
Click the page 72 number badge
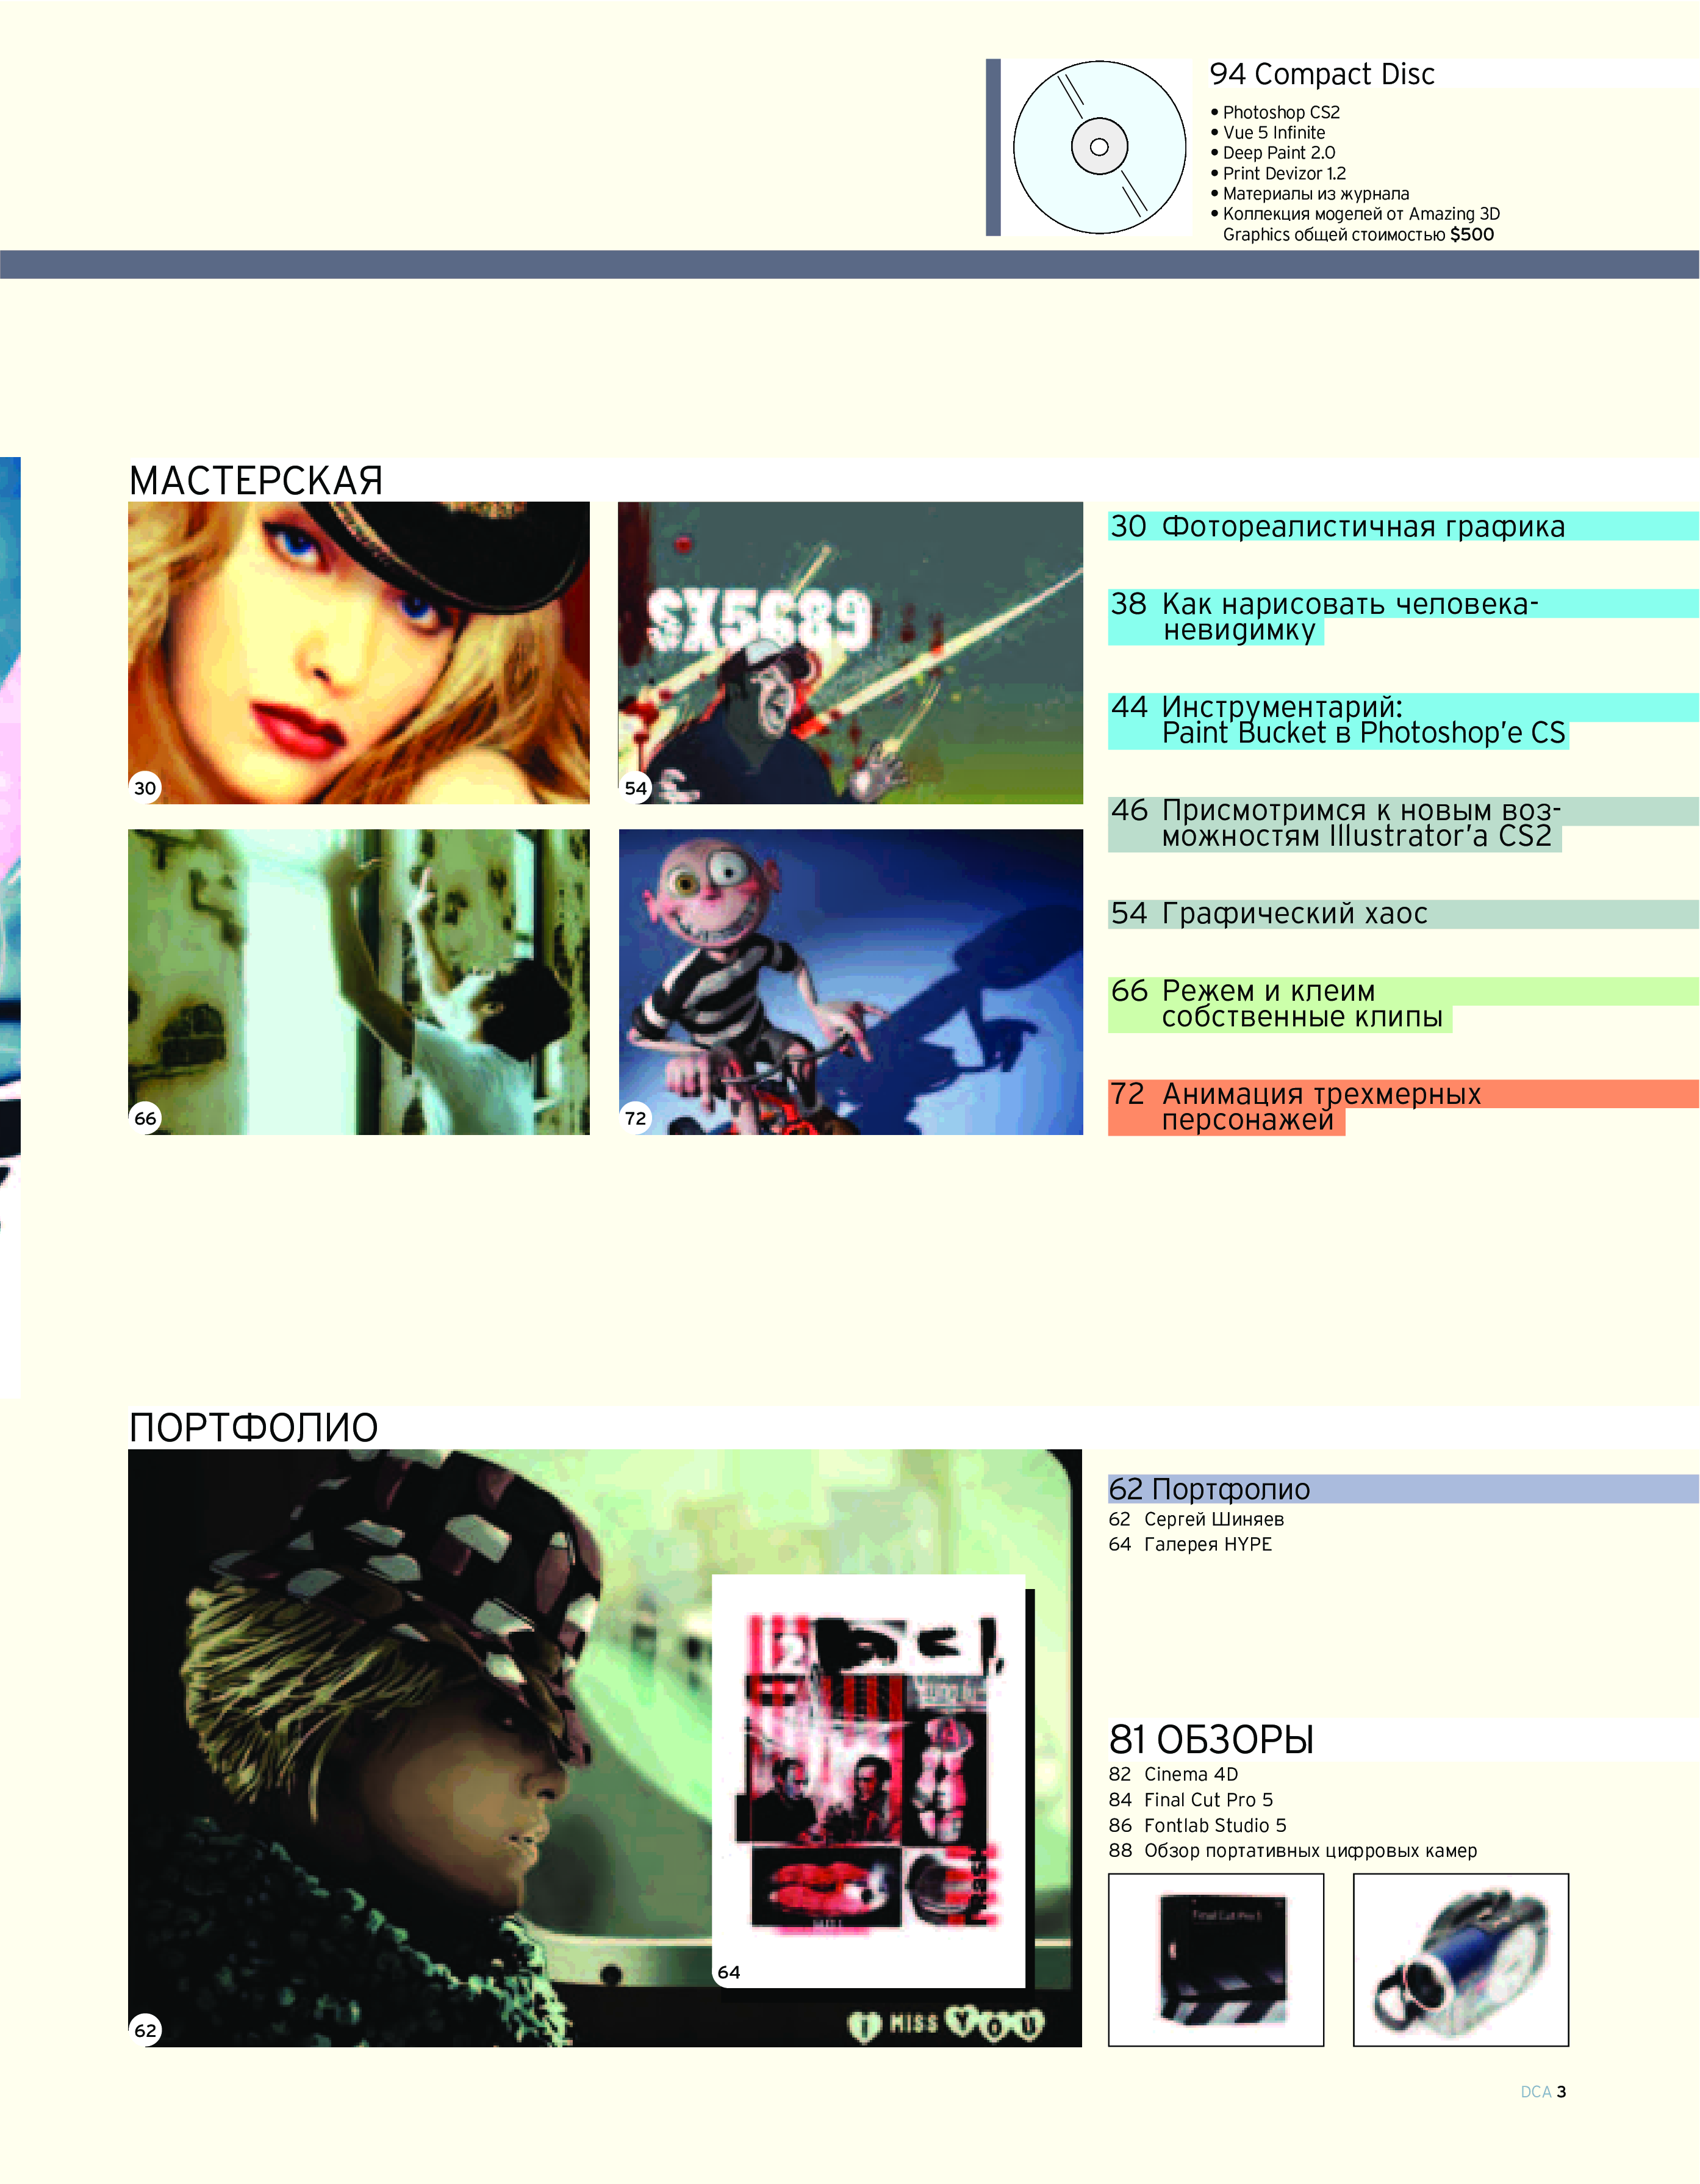coord(636,1118)
